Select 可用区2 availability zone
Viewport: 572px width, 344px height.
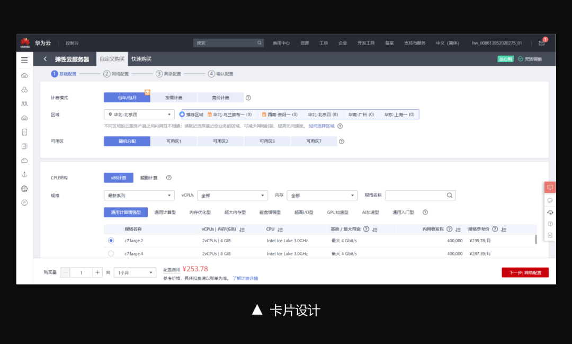pos(220,142)
